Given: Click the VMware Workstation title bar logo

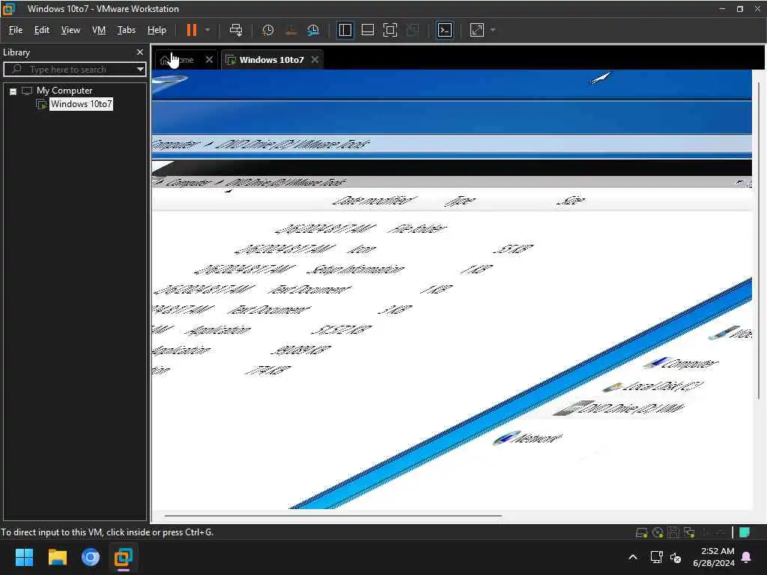Looking at the screenshot, I should [8, 9].
